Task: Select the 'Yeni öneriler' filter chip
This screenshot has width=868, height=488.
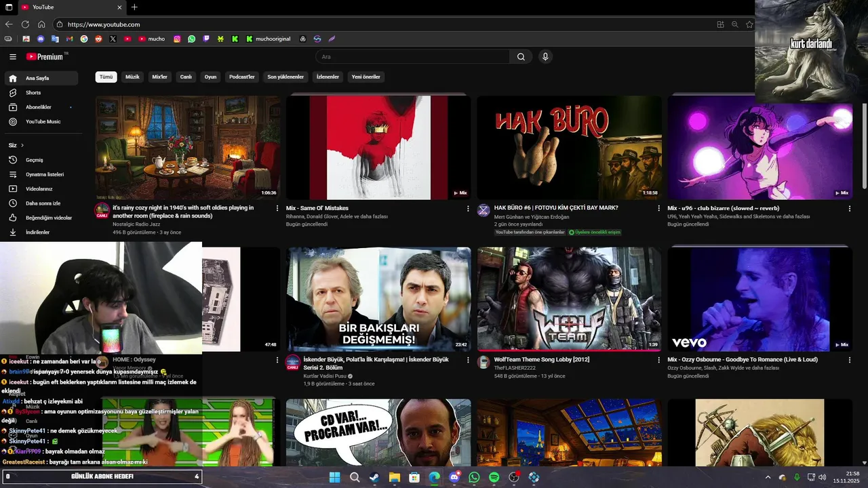Action: click(x=366, y=77)
